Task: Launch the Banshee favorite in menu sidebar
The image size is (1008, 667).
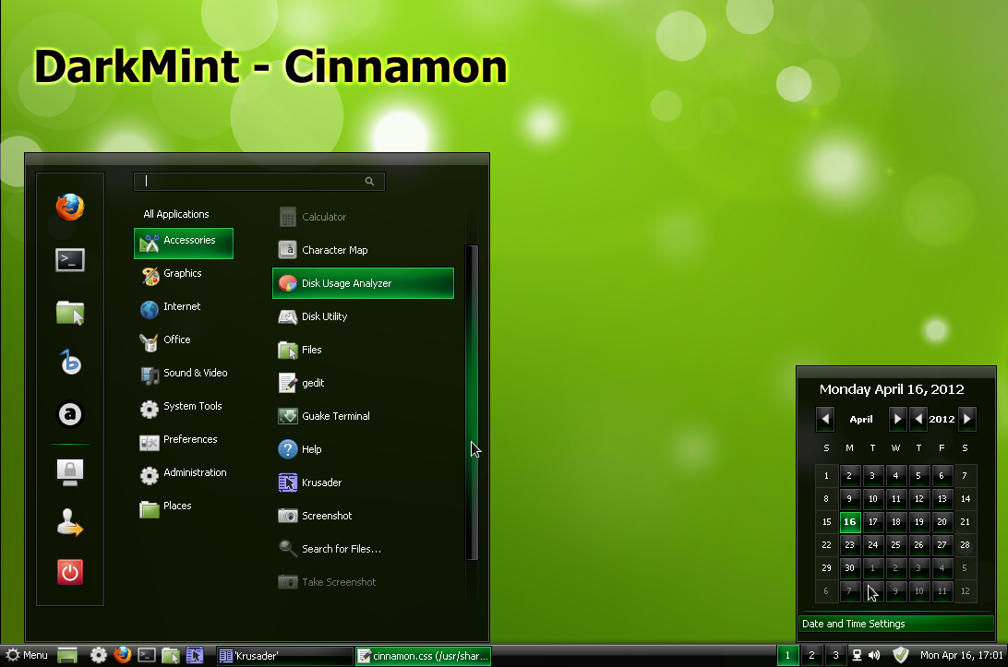Action: [x=70, y=363]
